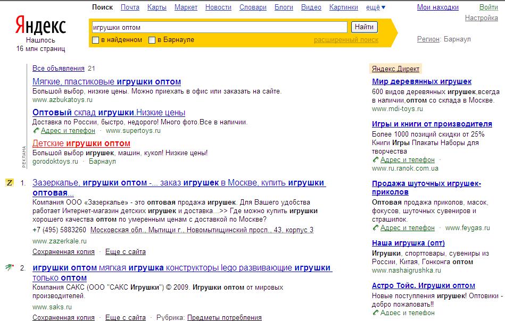505x321 pixels.
Task: Click pencil icon under Игры и книги ad
Action: (x=375, y=160)
